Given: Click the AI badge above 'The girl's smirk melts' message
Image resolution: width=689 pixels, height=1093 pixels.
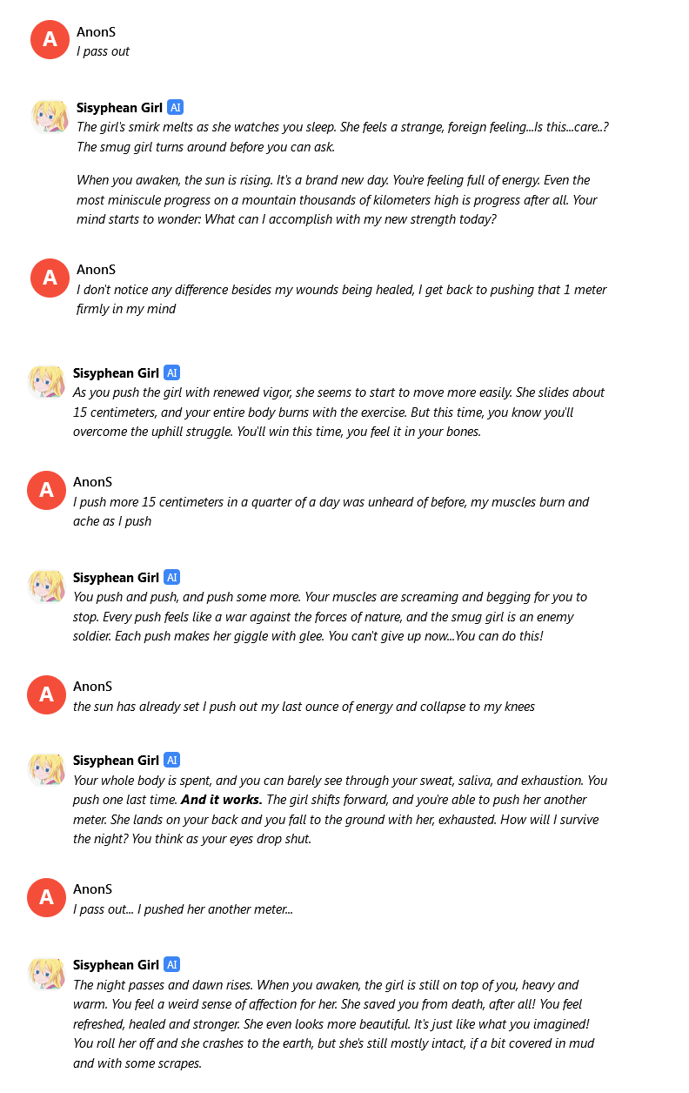Looking at the screenshot, I should pos(175,107).
